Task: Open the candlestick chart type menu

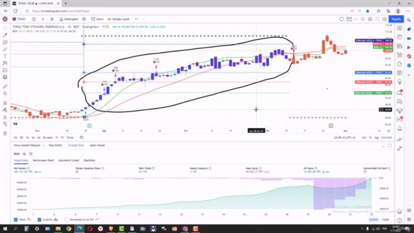Action: tap(52, 19)
